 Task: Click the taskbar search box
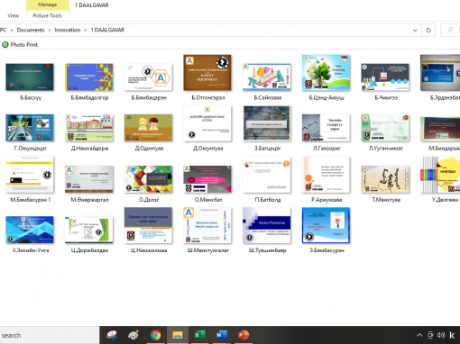[50, 335]
